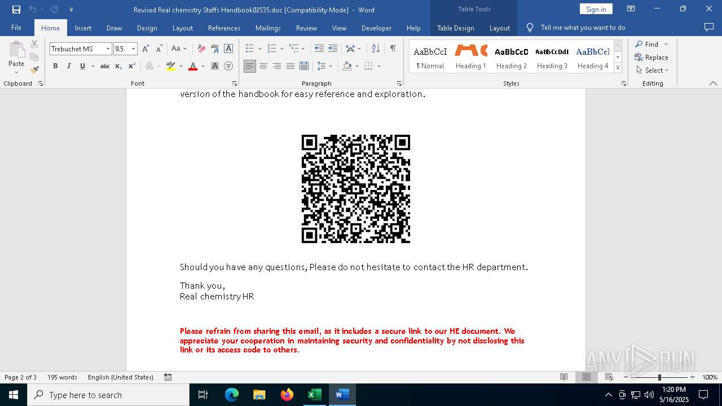Apply the text highlight color
This screenshot has height=406, width=722.
click(171, 66)
